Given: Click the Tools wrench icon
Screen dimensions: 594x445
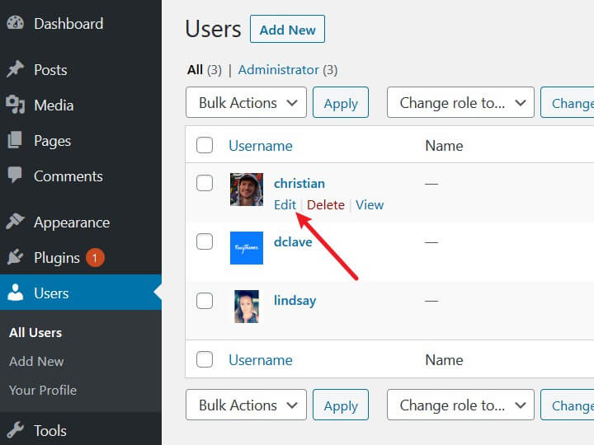Looking at the screenshot, I should [15, 430].
